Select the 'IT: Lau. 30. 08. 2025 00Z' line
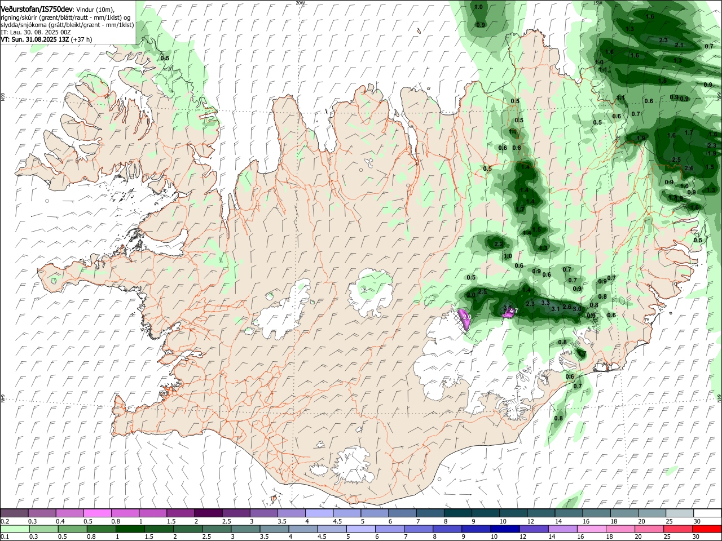This screenshot has height=541, width=722. 36,32
